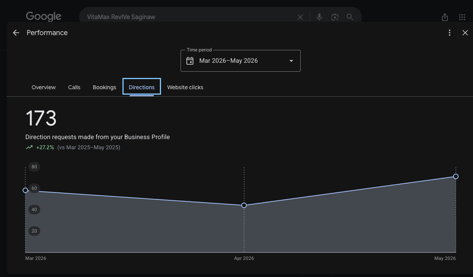
Task: Switch to the Overview tab
Action: tap(44, 87)
